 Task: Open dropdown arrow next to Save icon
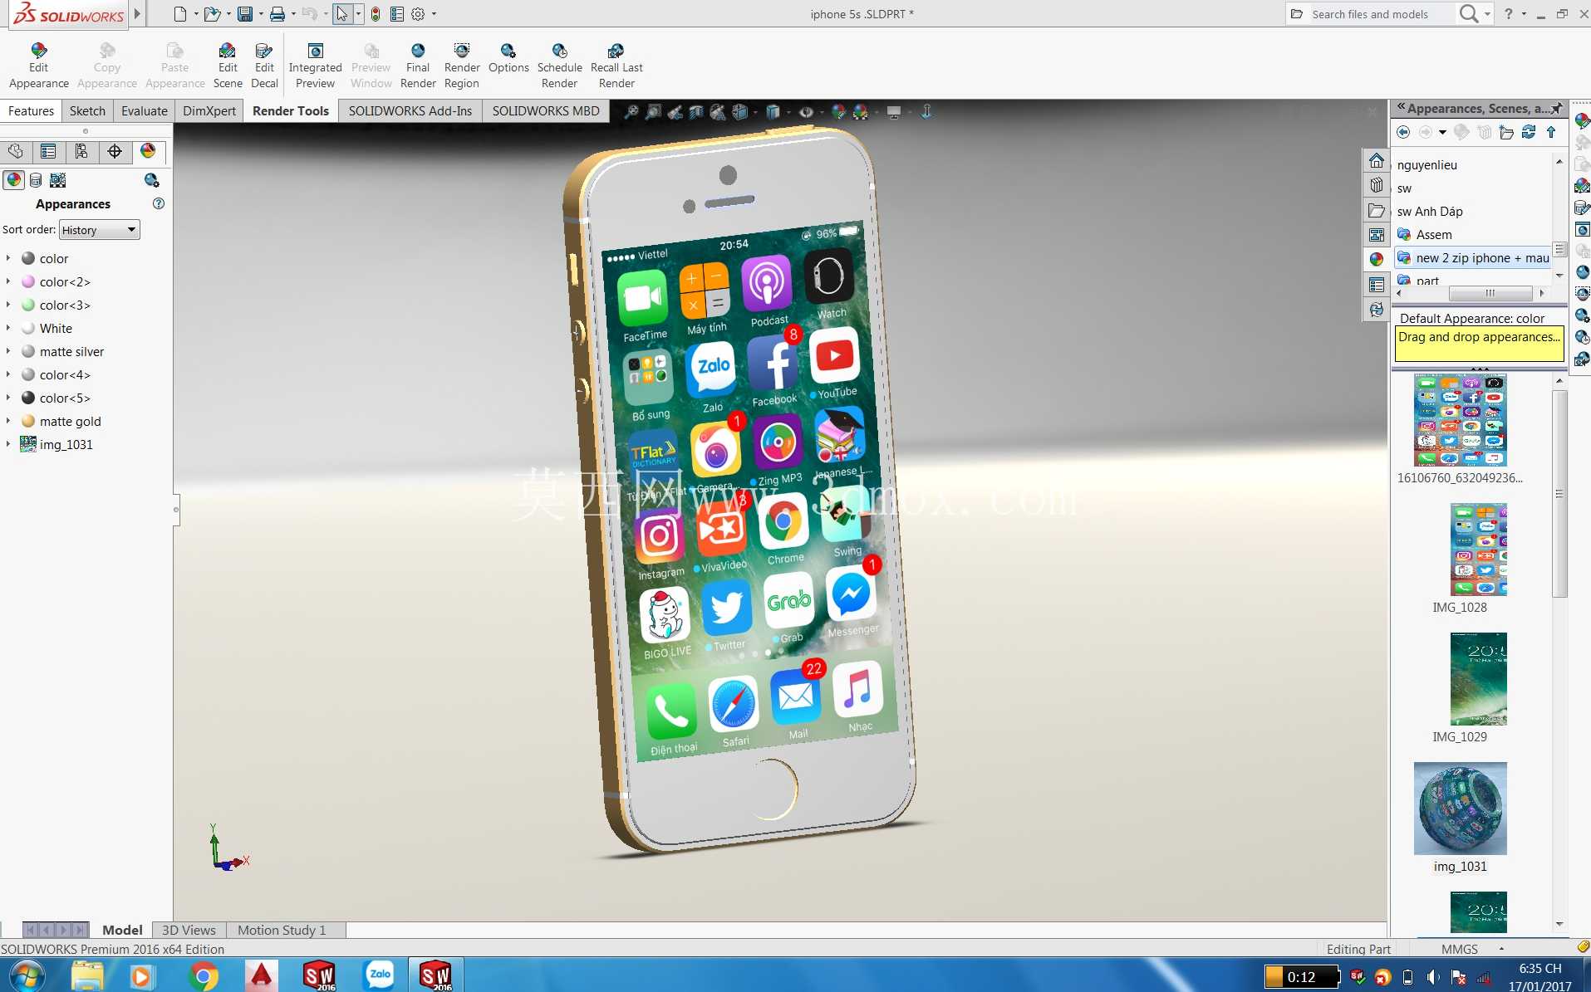[261, 14]
